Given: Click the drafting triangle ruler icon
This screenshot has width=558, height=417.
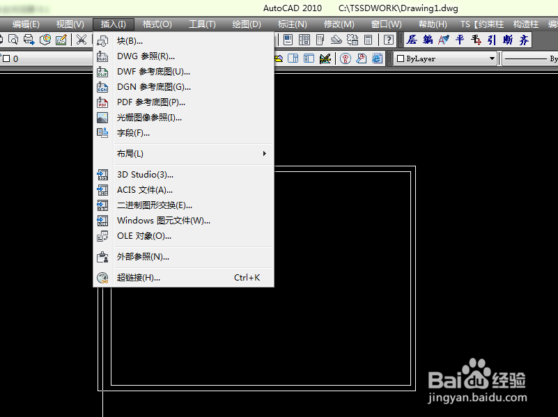Looking at the screenshot, I should click(x=325, y=58).
